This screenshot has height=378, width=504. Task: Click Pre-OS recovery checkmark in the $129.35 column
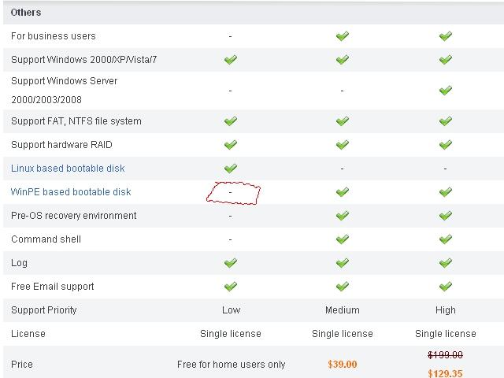tap(445, 216)
